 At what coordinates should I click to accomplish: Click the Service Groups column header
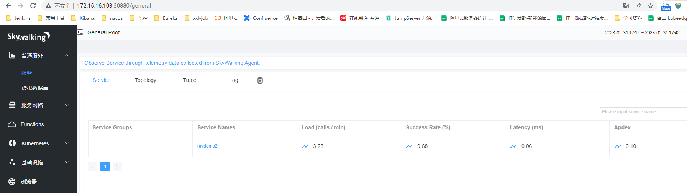coord(112,127)
